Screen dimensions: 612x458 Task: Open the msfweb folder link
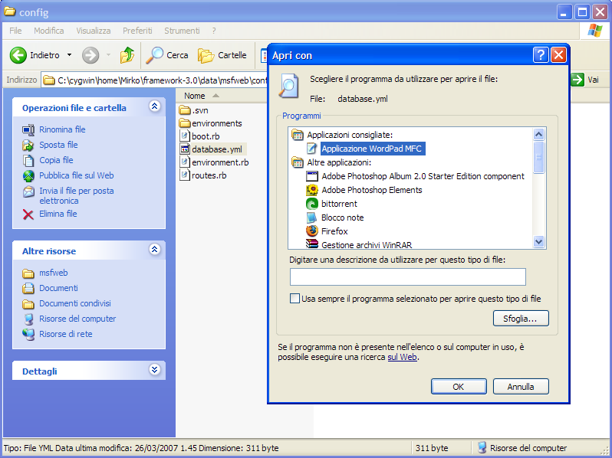tap(53, 273)
